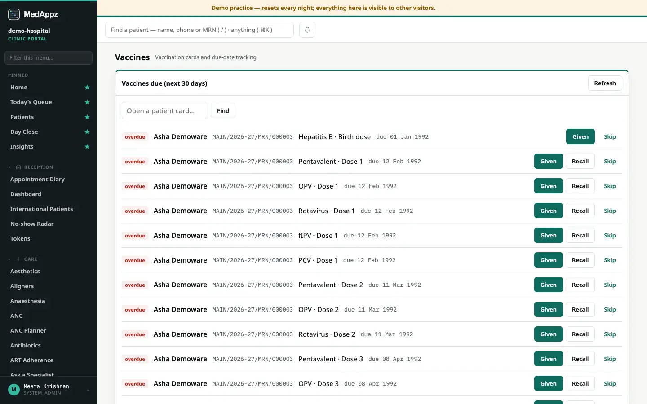Focus the Open a patient card field
Image resolution: width=647 pixels, height=404 pixels.
click(x=164, y=110)
